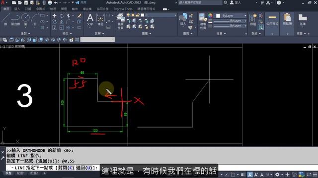The height and width of the screenshot is (178, 318).
Task: Toggle layer freeze sun icon
Action: click(133, 15)
